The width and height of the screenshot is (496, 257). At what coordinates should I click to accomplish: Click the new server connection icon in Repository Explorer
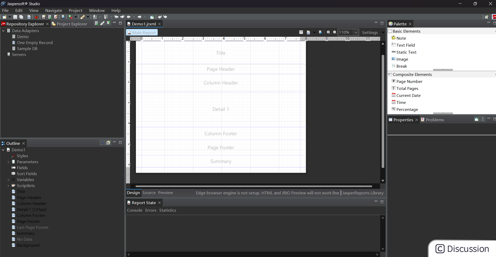pyautogui.click(x=109, y=23)
